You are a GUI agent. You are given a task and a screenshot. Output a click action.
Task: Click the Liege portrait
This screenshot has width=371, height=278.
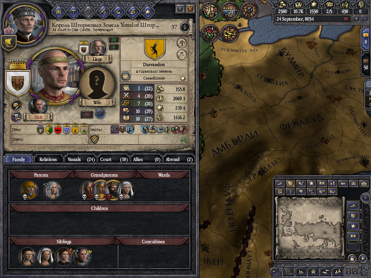tap(97, 48)
